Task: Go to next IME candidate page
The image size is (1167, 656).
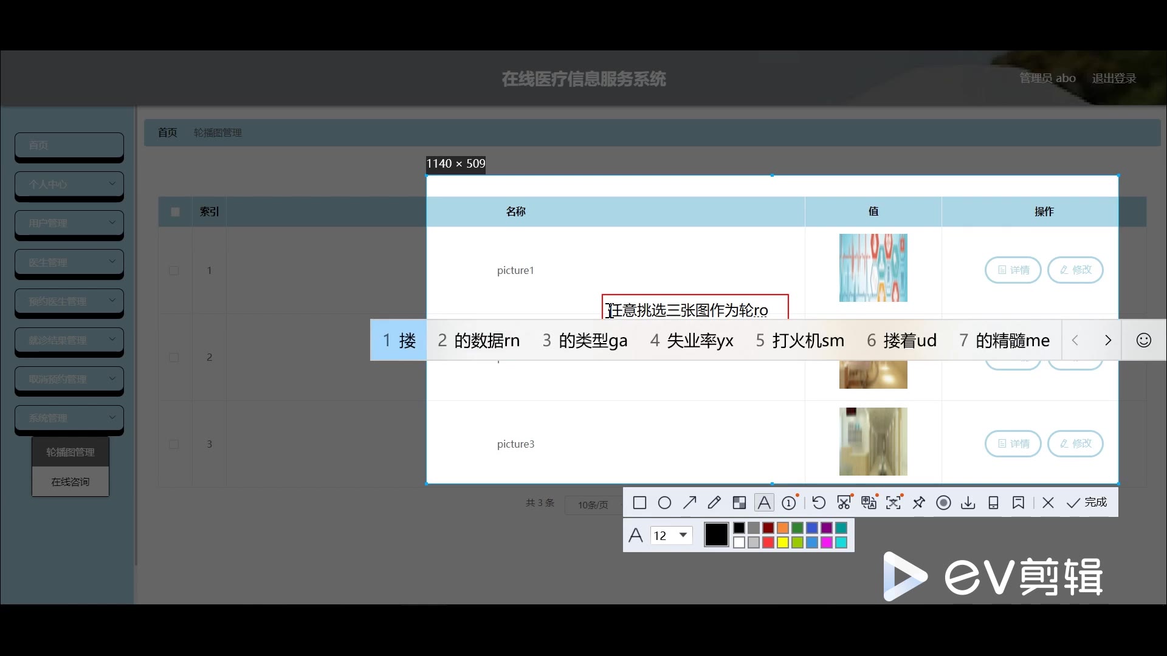Action: coord(1107,340)
